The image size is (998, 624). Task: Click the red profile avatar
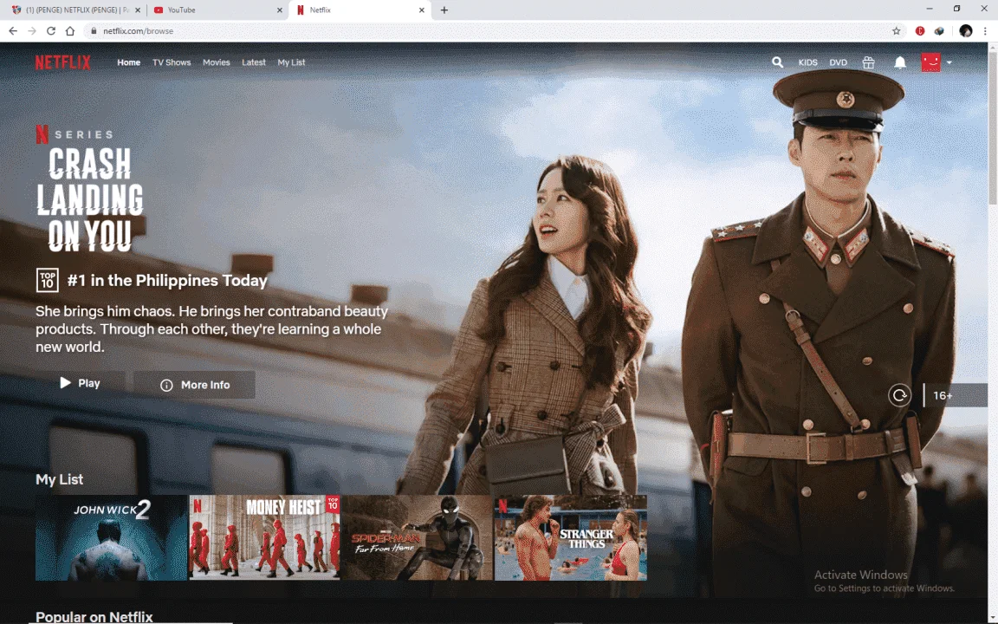click(x=930, y=62)
